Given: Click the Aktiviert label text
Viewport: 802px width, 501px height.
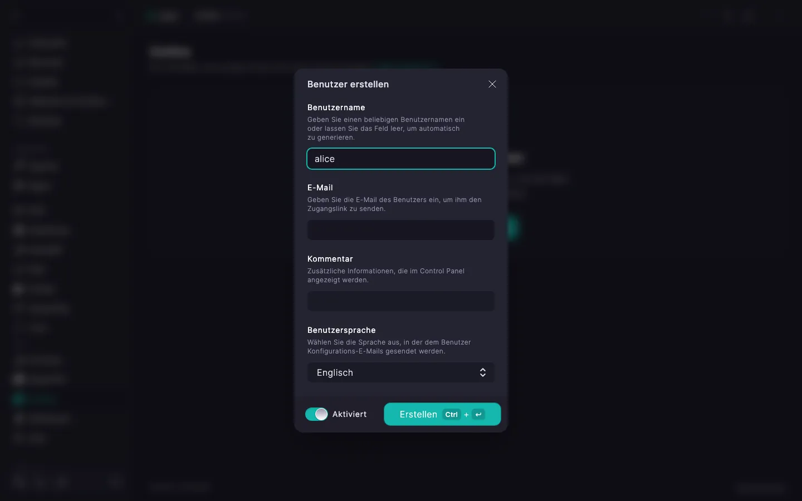Looking at the screenshot, I should 349,414.
